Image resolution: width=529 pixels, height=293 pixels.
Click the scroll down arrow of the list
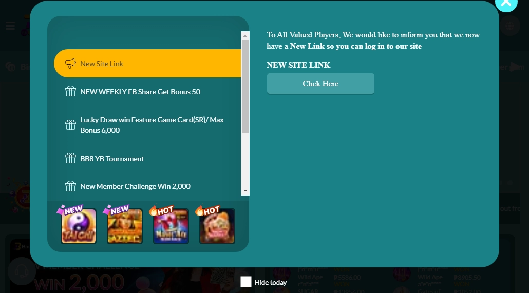click(x=245, y=191)
